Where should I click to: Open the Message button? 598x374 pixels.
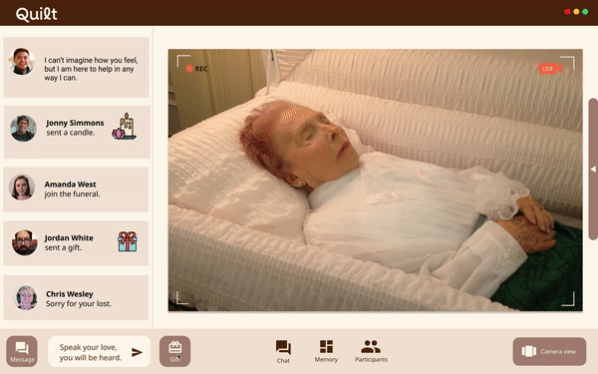22,351
